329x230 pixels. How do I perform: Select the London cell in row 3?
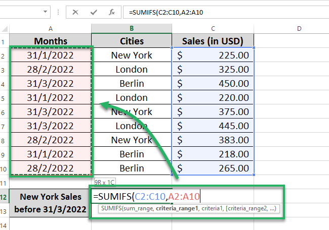[132, 69]
